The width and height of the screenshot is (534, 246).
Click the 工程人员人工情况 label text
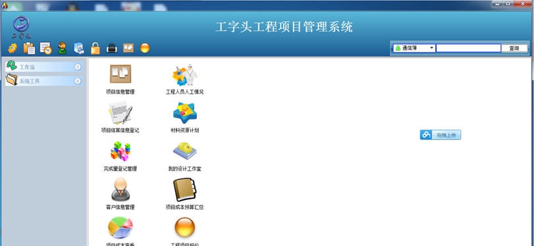[184, 92]
